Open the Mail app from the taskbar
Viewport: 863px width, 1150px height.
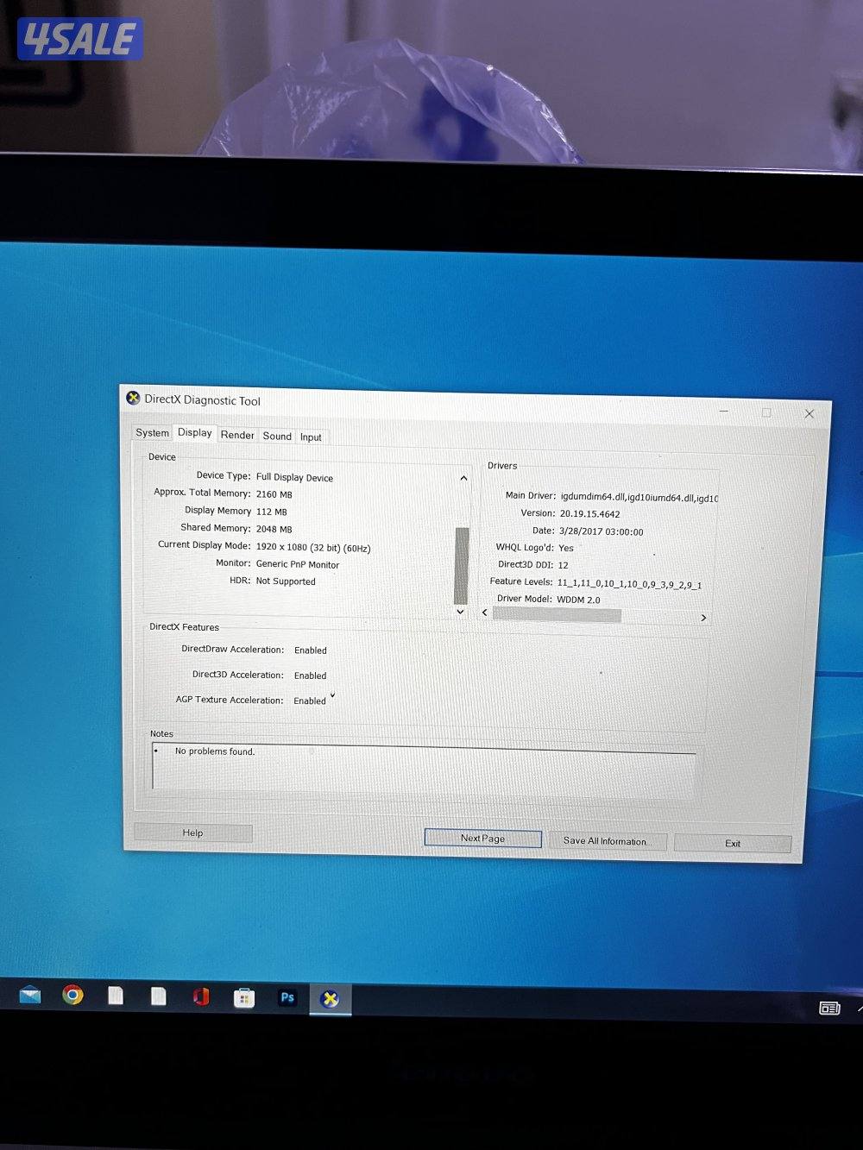30,996
